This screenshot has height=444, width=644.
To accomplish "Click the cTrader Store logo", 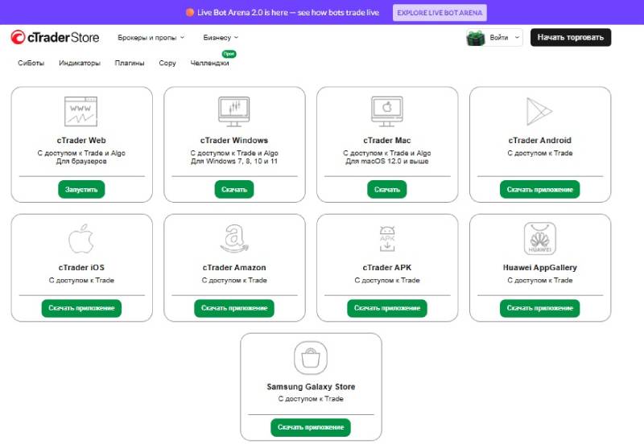I will (55, 37).
